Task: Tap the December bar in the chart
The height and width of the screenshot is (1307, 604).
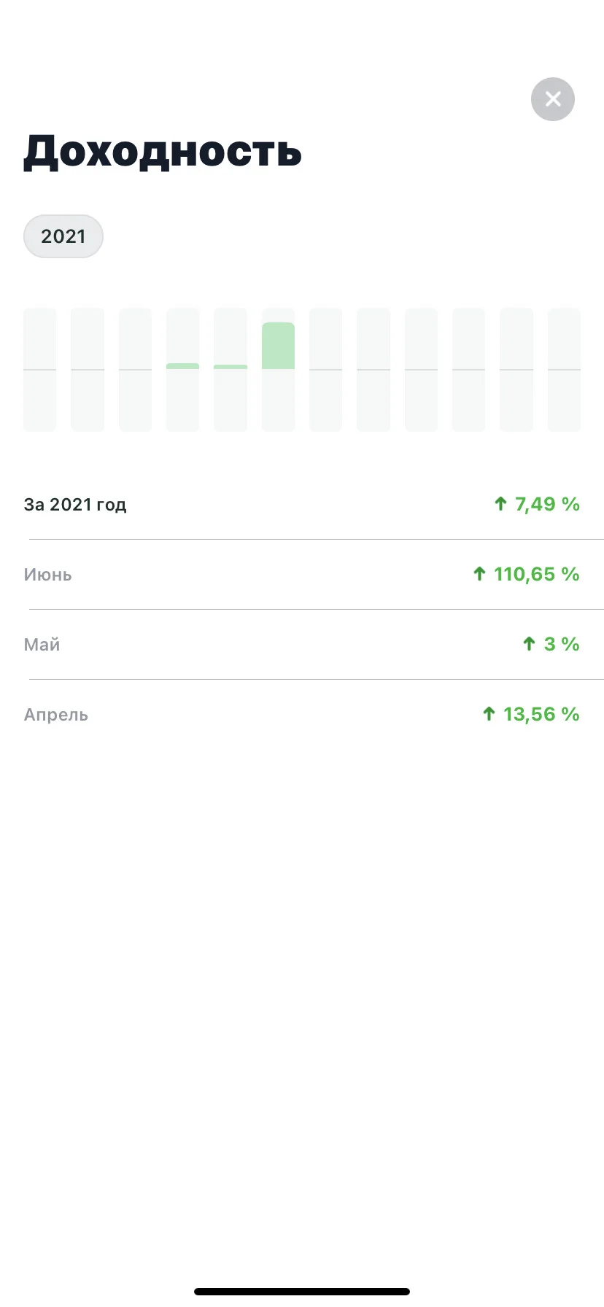Action: [x=564, y=370]
